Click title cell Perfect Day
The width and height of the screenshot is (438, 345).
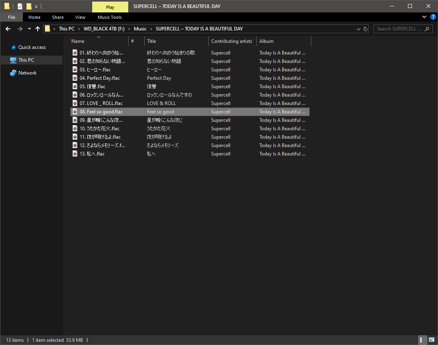pyautogui.click(x=159, y=78)
